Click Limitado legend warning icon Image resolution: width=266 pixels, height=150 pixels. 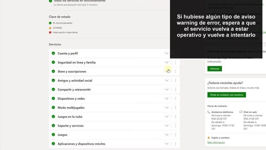click(x=50, y=28)
